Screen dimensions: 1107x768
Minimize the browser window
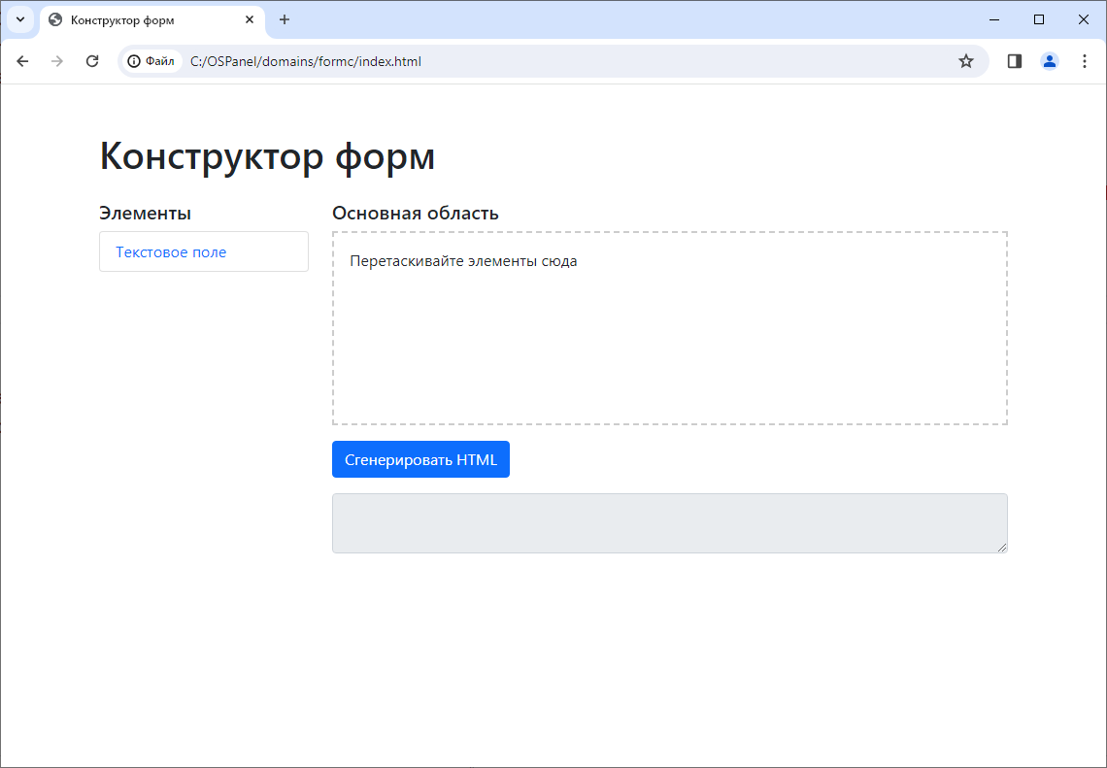tap(994, 19)
